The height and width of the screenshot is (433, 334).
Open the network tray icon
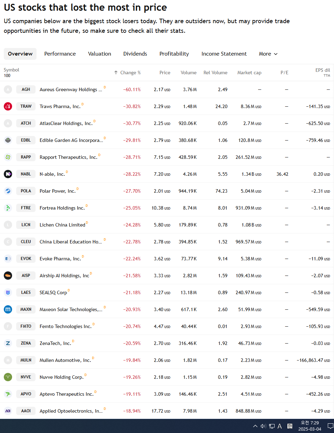pyautogui.click(x=272, y=426)
